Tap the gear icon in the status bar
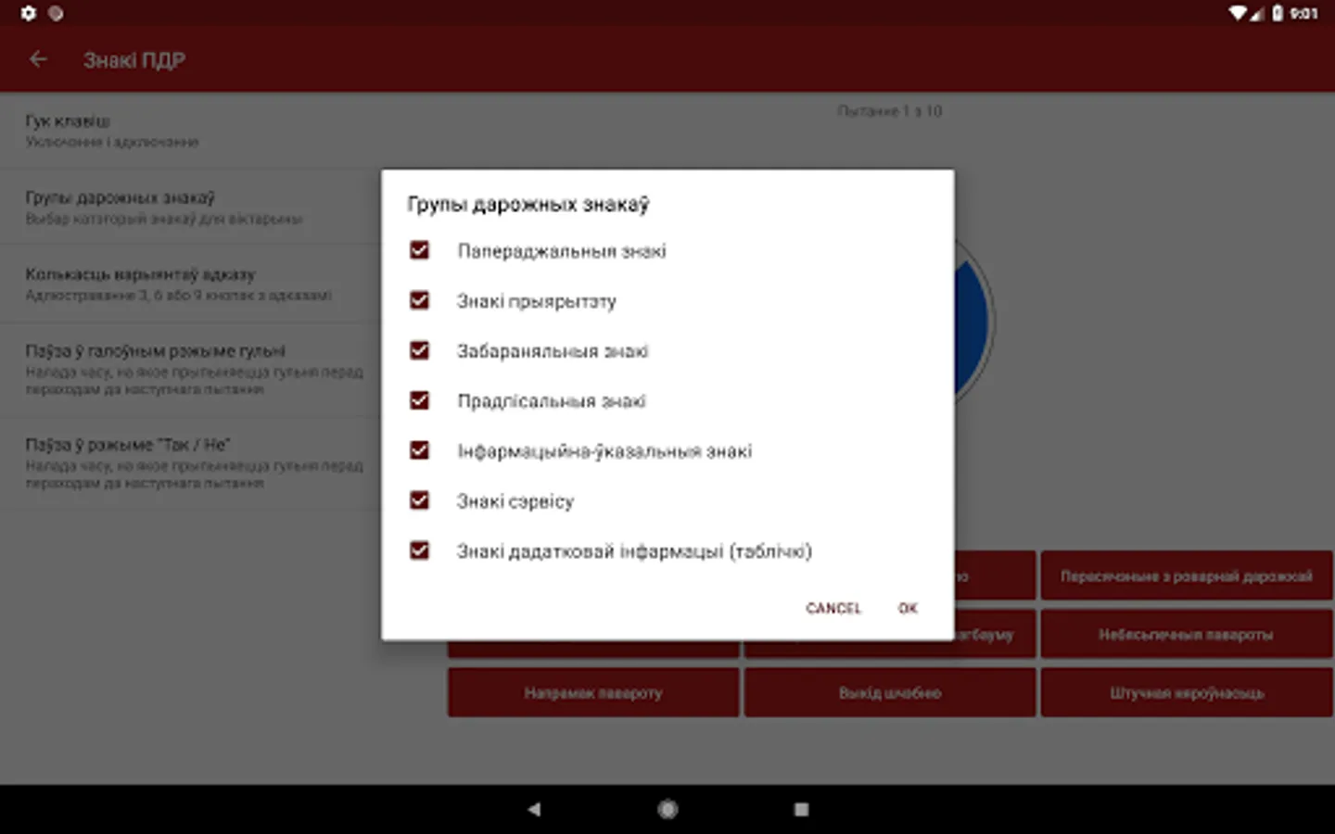 [x=29, y=13]
